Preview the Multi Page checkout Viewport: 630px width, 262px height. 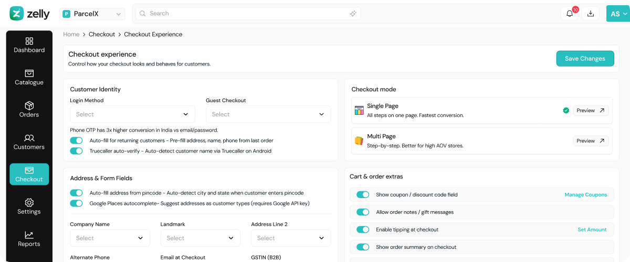[x=591, y=141]
